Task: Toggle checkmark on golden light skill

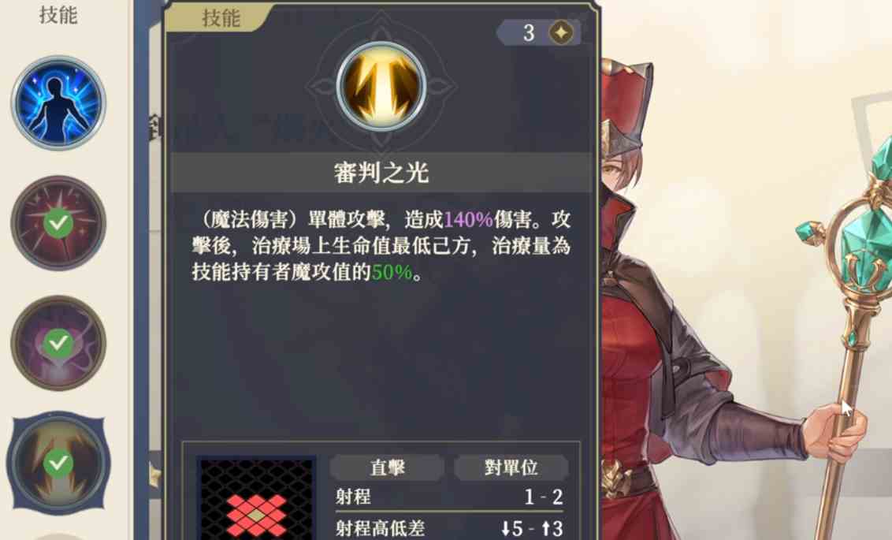Action: 58,464
